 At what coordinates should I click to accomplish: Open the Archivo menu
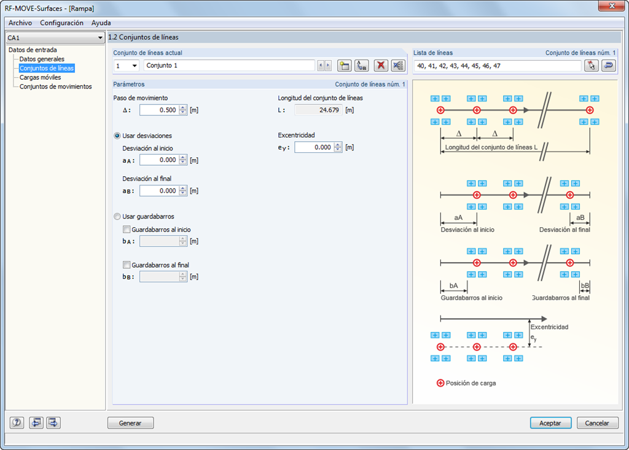pyautogui.click(x=20, y=23)
